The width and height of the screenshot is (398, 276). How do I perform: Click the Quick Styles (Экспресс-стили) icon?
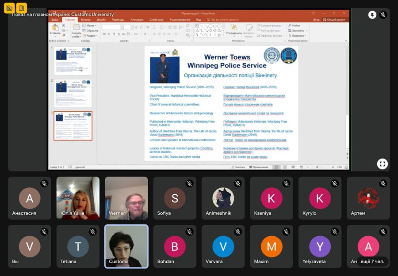(249, 27)
